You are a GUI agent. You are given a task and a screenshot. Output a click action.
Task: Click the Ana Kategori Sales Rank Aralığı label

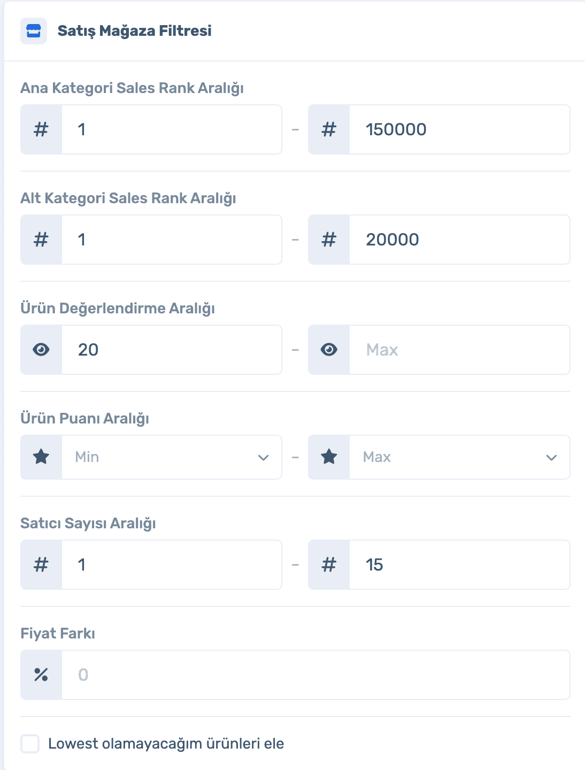point(132,88)
